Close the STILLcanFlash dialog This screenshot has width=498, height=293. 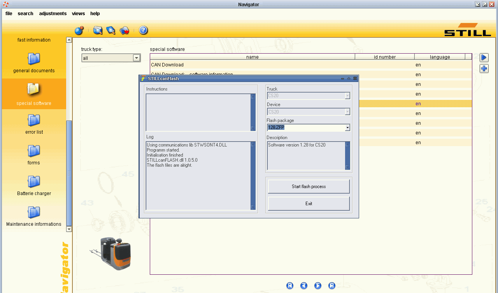pyautogui.click(x=355, y=78)
